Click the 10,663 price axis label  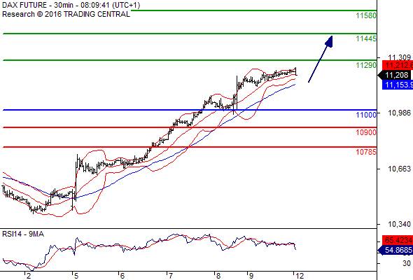pos(399,169)
